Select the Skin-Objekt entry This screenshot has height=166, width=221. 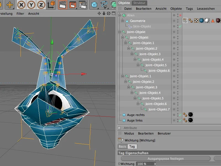142,26
